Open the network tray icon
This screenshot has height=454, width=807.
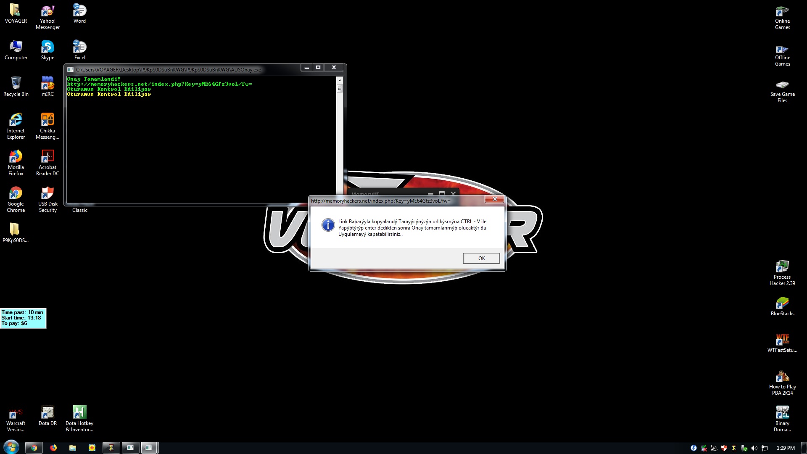(765, 448)
